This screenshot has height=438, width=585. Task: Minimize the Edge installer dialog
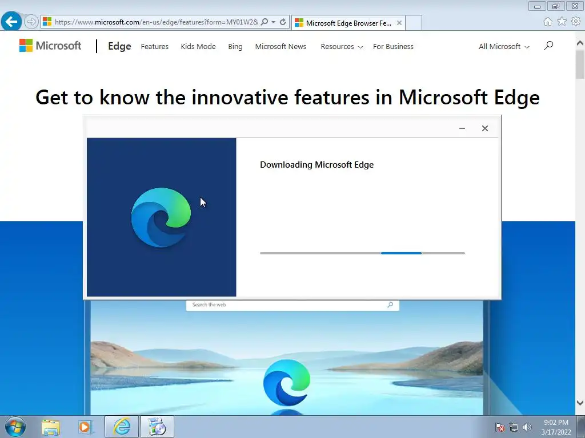pyautogui.click(x=462, y=128)
